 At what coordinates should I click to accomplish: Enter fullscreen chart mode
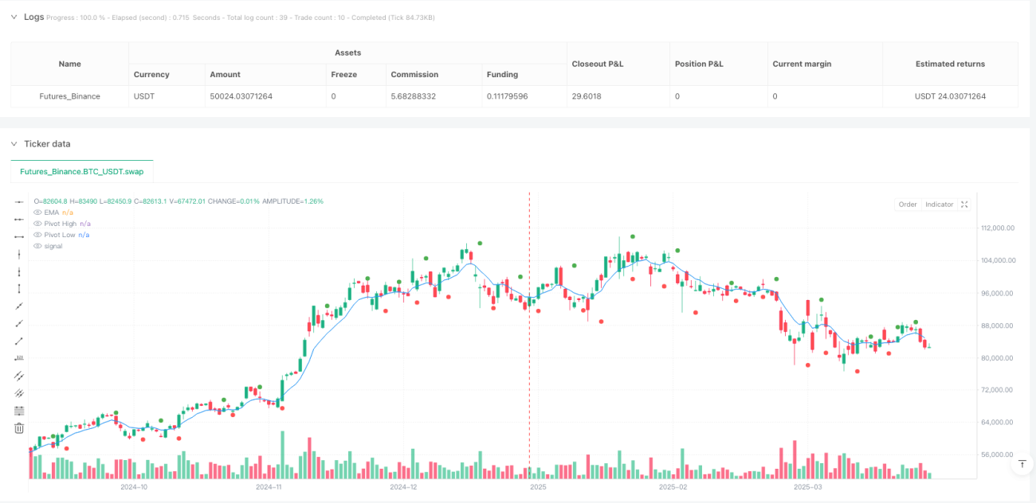click(964, 205)
